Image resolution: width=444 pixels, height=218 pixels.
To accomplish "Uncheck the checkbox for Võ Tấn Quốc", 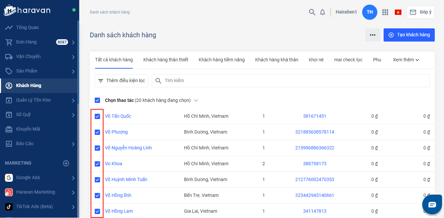I will [97, 116].
